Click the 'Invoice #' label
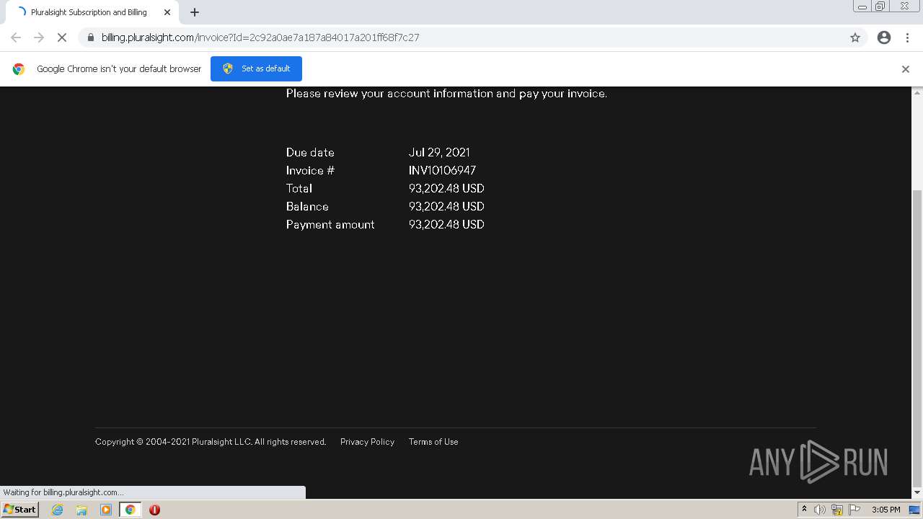Viewport: 923px width, 519px height. [310, 171]
